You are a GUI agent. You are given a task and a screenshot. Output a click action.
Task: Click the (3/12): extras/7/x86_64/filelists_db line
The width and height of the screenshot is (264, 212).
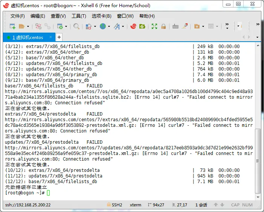(122, 47)
